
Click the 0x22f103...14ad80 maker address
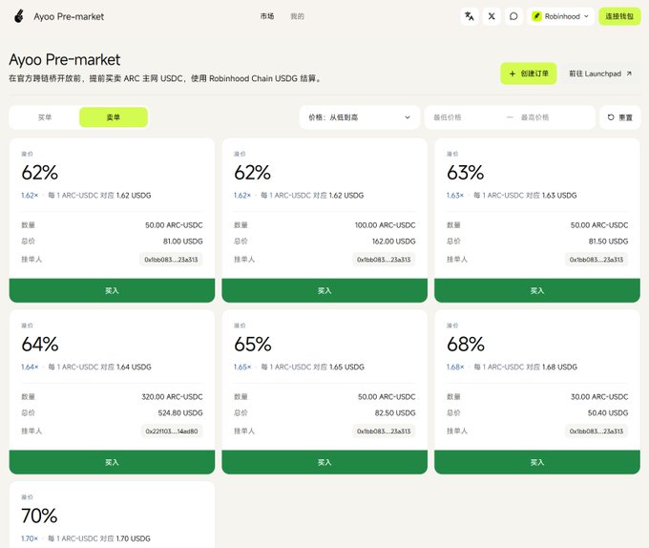(x=172, y=432)
